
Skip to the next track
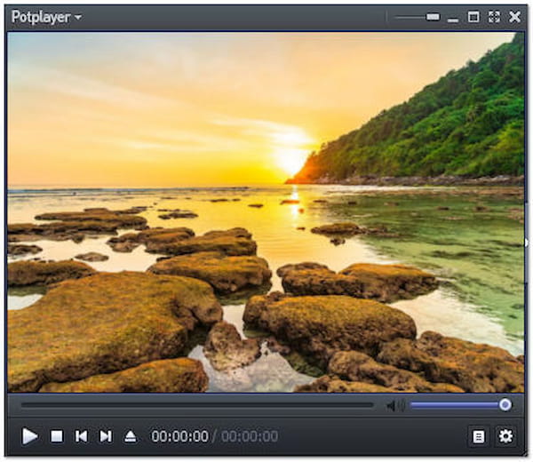click(x=106, y=436)
